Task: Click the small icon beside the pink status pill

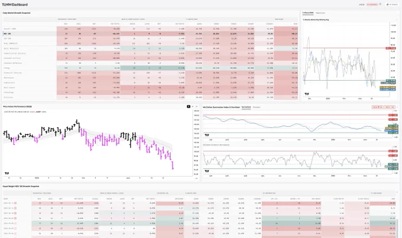Action: click(380, 4)
